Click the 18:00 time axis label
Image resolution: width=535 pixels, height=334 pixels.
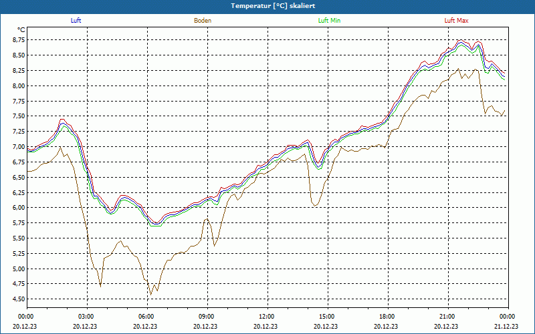(x=386, y=317)
